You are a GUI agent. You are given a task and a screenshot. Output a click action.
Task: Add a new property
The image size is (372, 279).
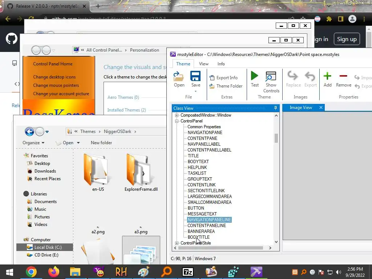[327, 79]
